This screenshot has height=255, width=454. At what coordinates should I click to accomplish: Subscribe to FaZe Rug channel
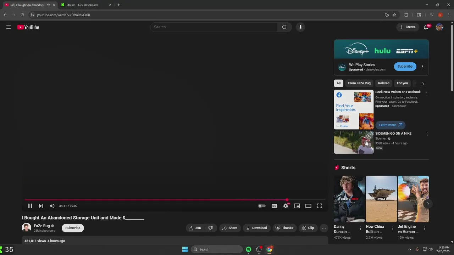click(73, 228)
